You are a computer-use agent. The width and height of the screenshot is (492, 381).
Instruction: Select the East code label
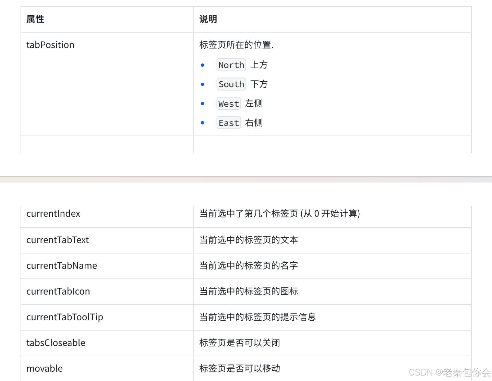(x=229, y=123)
